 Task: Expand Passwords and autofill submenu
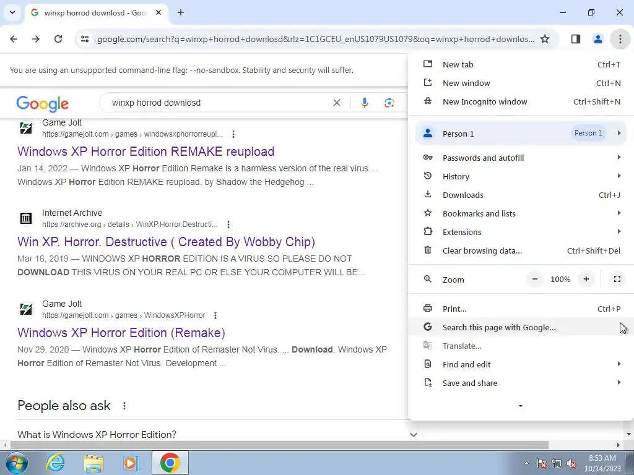coord(521,158)
